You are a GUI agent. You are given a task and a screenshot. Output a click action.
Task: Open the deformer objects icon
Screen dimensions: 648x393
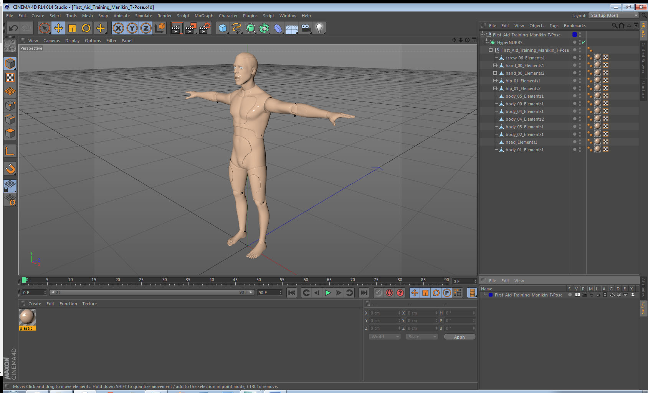278,28
